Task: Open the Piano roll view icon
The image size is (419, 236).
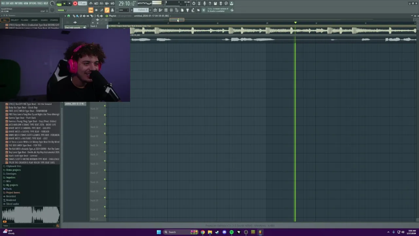Action: tap(160, 10)
